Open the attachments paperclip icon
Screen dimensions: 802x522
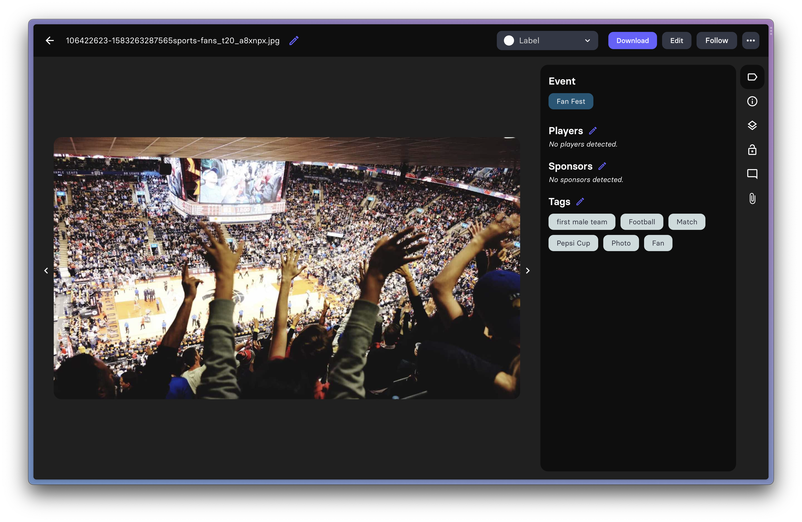point(752,198)
